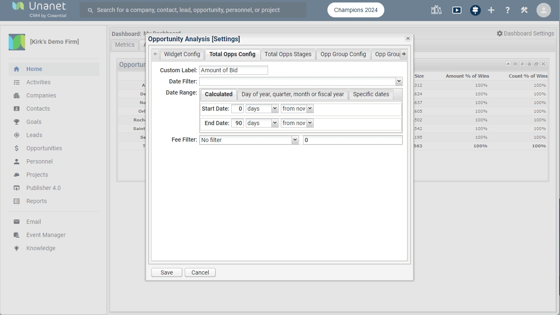Open help via the question mark icon
The height and width of the screenshot is (315, 560).
pos(507,10)
